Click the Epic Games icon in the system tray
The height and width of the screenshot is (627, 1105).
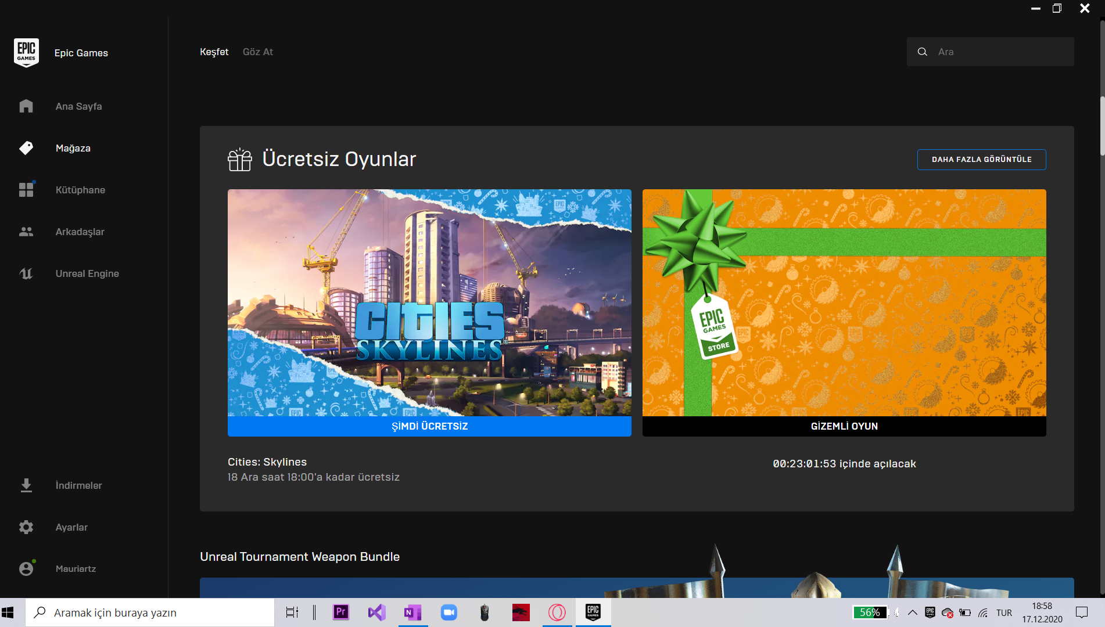[930, 612]
